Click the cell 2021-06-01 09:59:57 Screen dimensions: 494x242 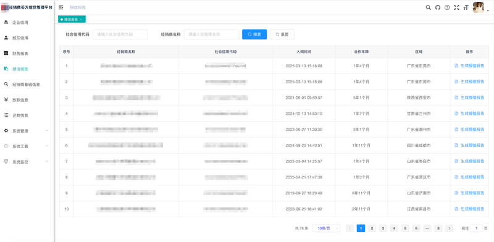pyautogui.click(x=304, y=98)
